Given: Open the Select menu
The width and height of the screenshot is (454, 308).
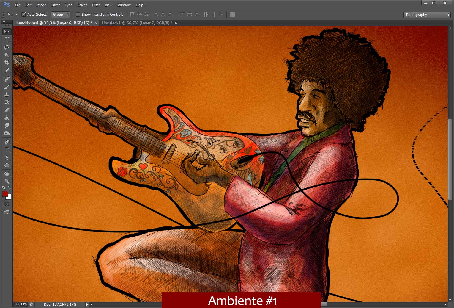Looking at the screenshot, I should [82, 5].
